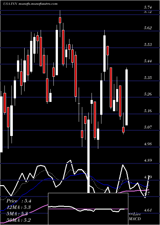Click the 5.62 price axis label
160x225 pixels.
[x=148, y=28]
